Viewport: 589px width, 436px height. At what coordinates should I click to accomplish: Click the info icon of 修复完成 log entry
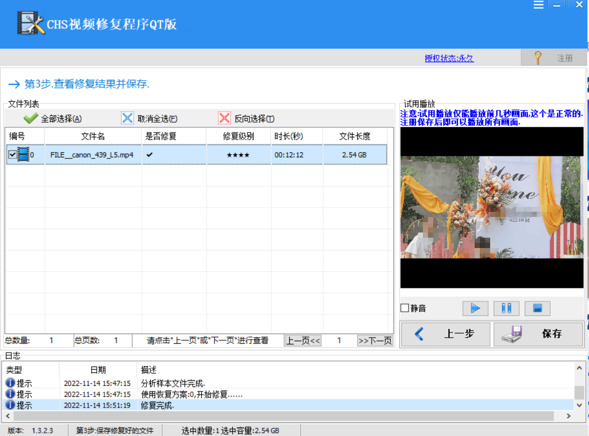10,405
